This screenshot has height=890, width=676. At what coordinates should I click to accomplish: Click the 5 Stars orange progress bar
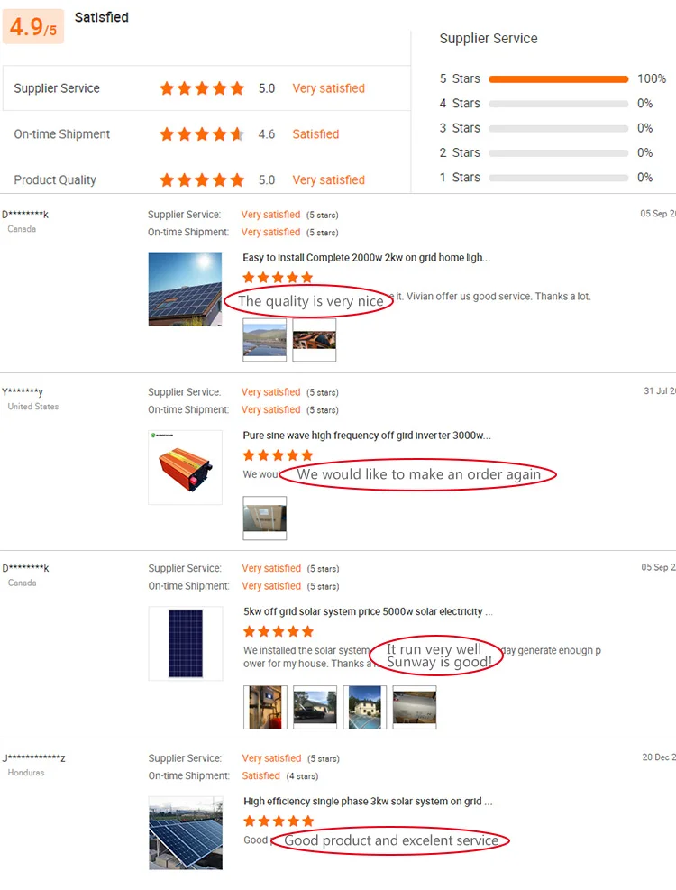pos(558,79)
